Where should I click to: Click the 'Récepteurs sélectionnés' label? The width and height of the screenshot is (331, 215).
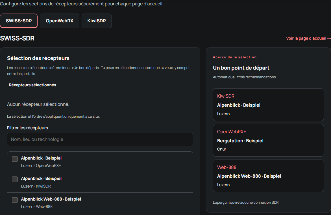(x=32, y=85)
